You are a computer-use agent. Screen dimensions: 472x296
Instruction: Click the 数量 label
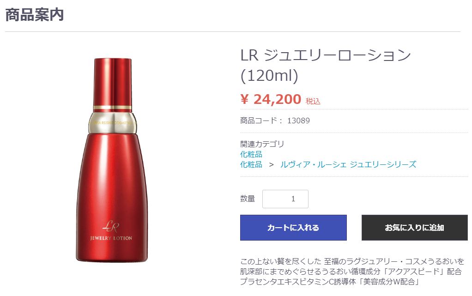pos(248,199)
